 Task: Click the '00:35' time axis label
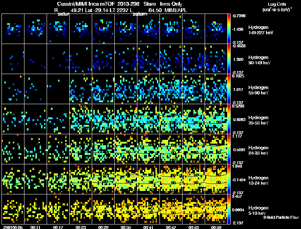click(x=126, y=227)
